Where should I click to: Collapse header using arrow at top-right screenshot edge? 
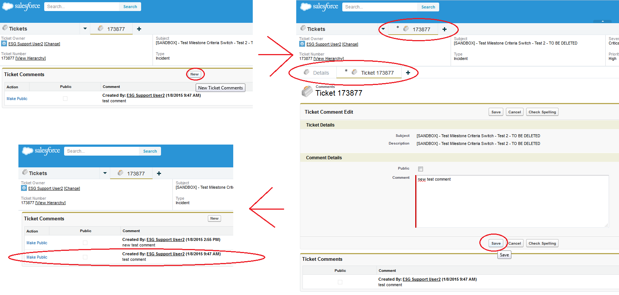603,21
